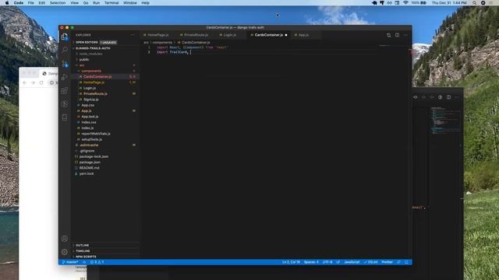Open Spotlight search in macOS menu bar
Image resolution: width=499 pixels, height=280 pixels.
[474, 3]
